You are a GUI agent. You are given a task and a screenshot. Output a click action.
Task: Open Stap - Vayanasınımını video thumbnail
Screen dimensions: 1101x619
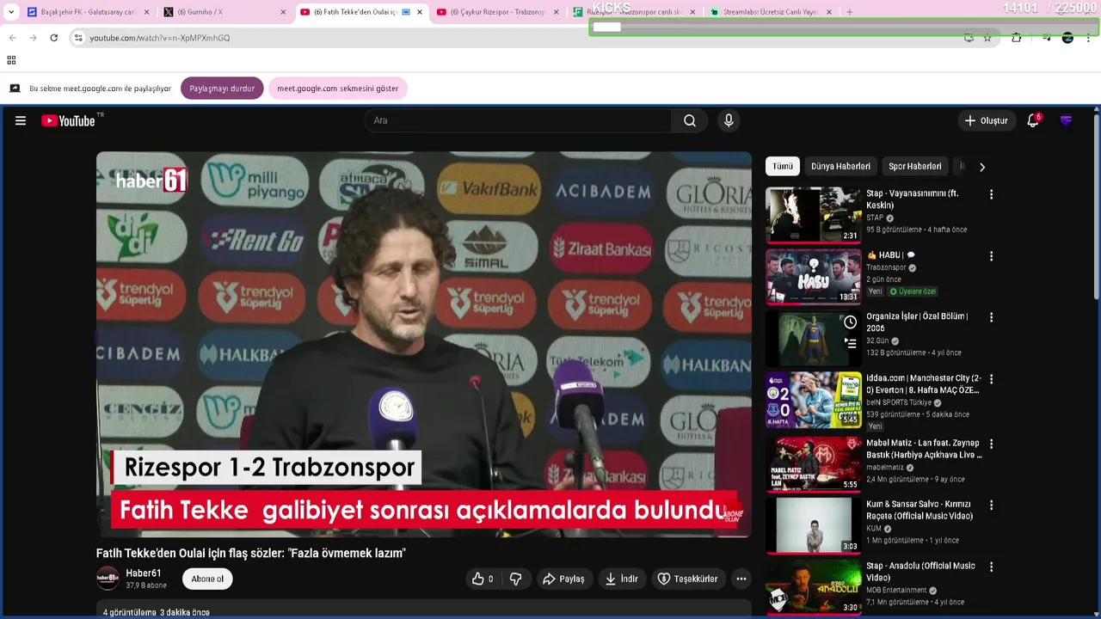pos(813,215)
